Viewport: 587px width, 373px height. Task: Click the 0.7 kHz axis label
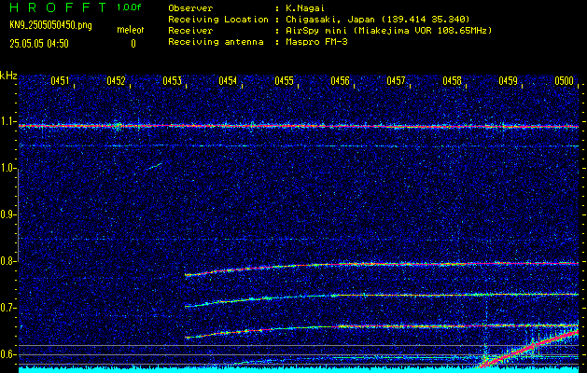coord(8,308)
